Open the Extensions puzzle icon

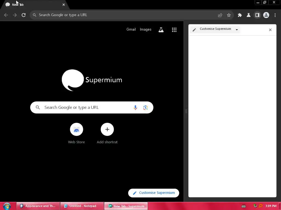[240, 15]
